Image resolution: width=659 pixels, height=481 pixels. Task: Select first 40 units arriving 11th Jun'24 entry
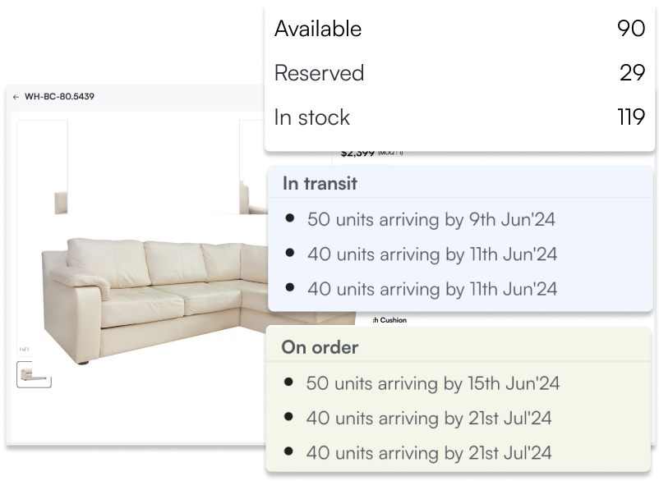pos(431,254)
